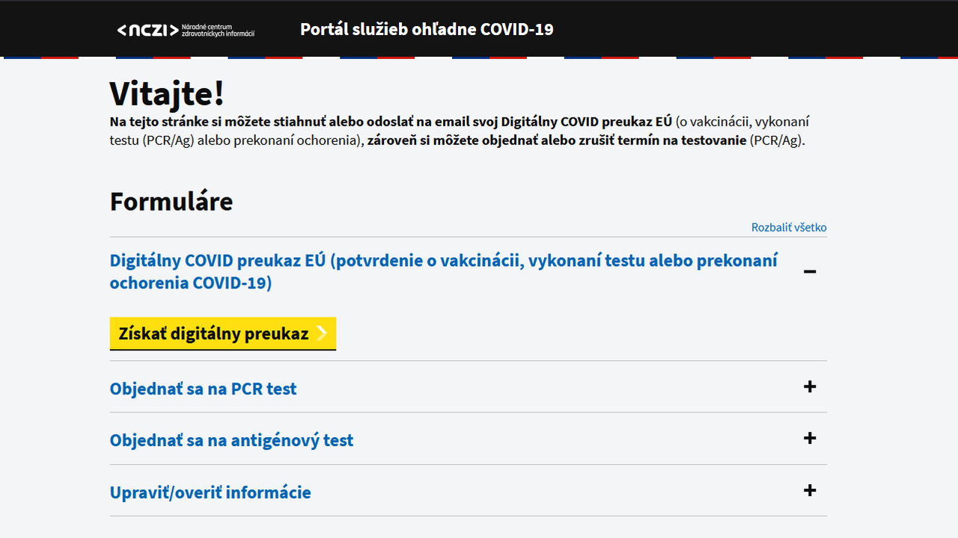Click the Národné centrum zdravotníckych informácií text
This screenshot has height=538, width=958.
pos(218,30)
